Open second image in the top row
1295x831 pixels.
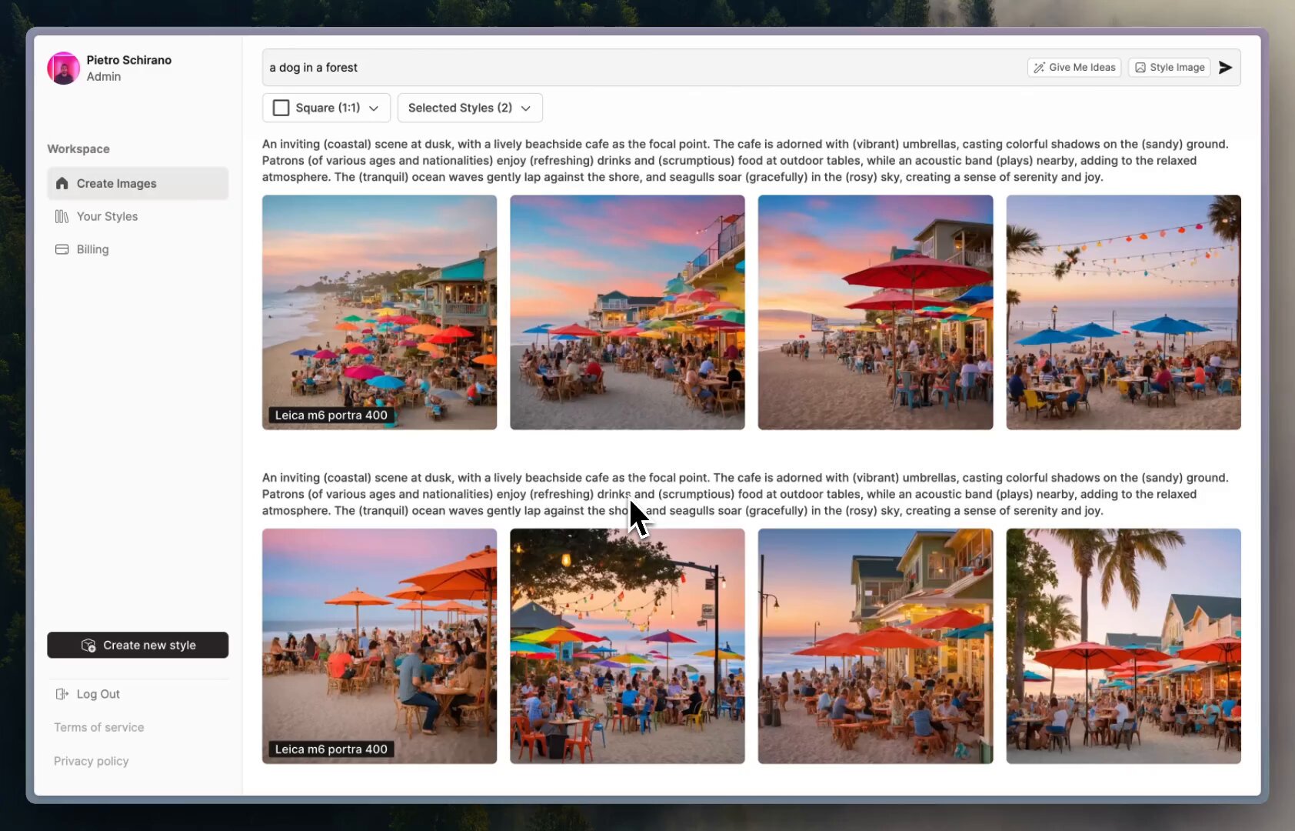click(x=628, y=312)
